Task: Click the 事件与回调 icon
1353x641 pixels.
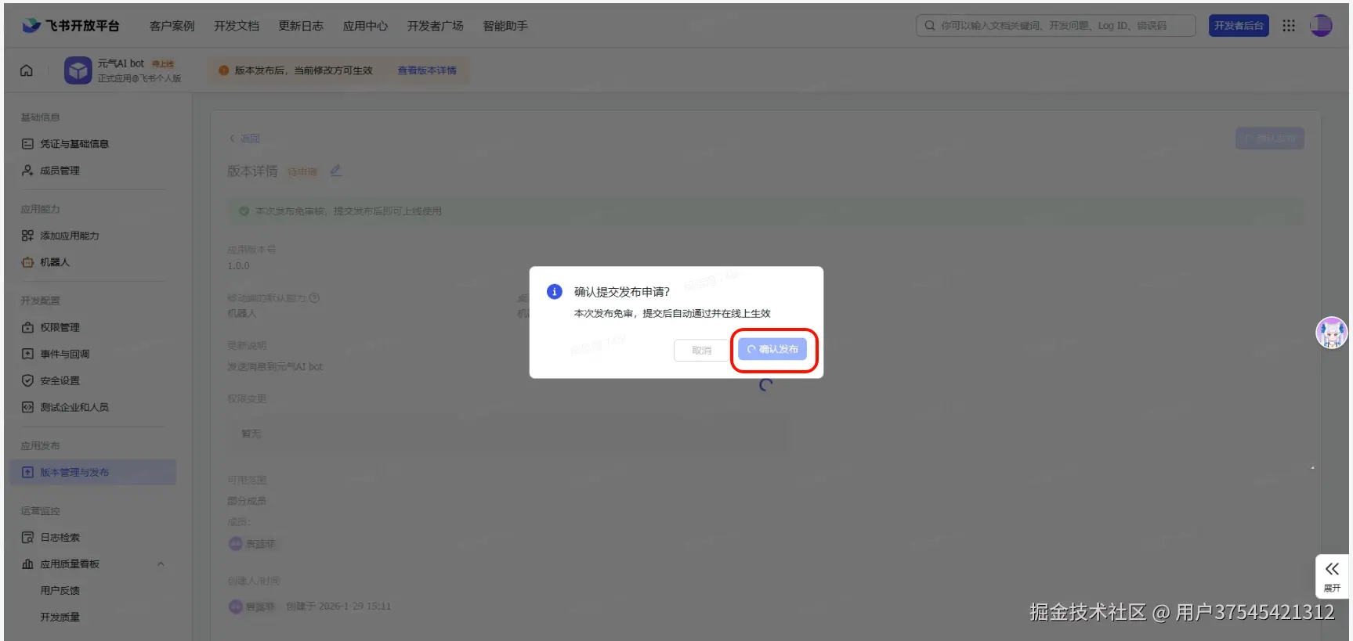Action: (27, 354)
